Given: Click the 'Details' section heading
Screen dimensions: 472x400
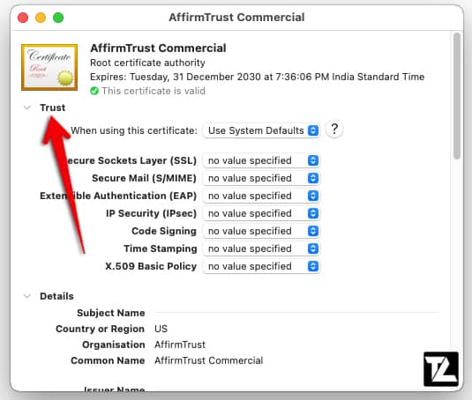Looking at the screenshot, I should pyautogui.click(x=56, y=296).
